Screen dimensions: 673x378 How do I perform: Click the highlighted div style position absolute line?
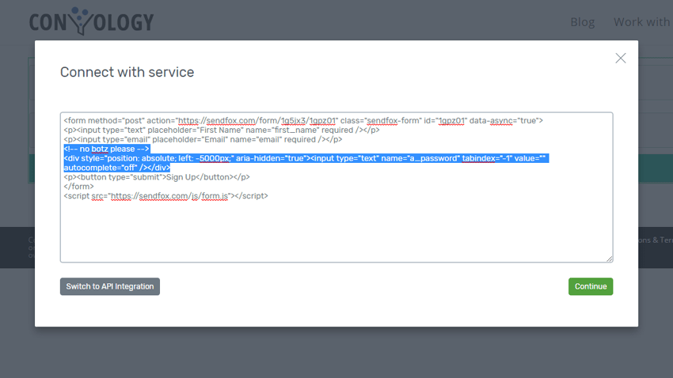pos(306,158)
